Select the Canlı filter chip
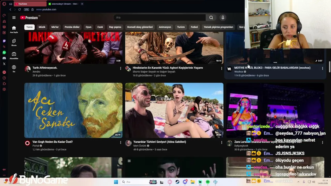 [x=100, y=27]
